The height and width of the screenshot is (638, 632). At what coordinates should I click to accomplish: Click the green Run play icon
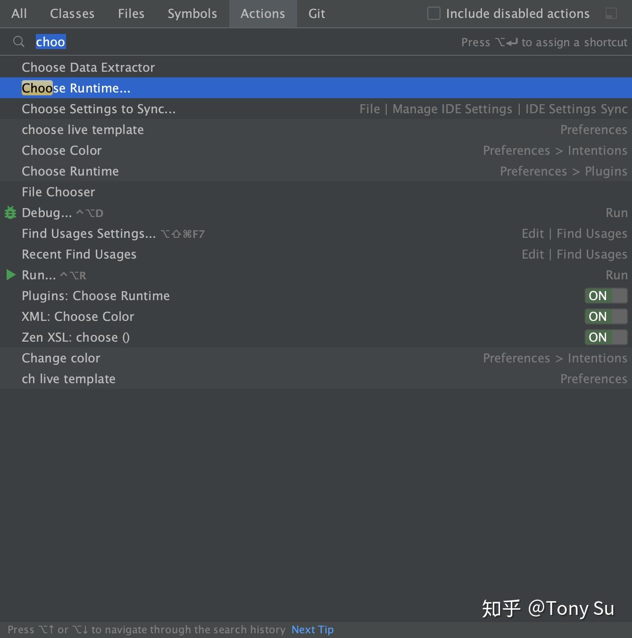pyautogui.click(x=10, y=275)
